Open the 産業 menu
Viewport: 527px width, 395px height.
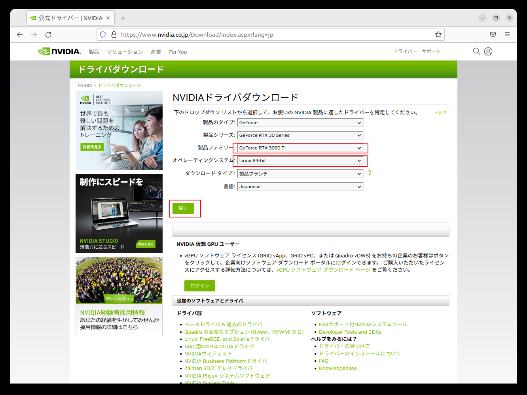tap(156, 52)
